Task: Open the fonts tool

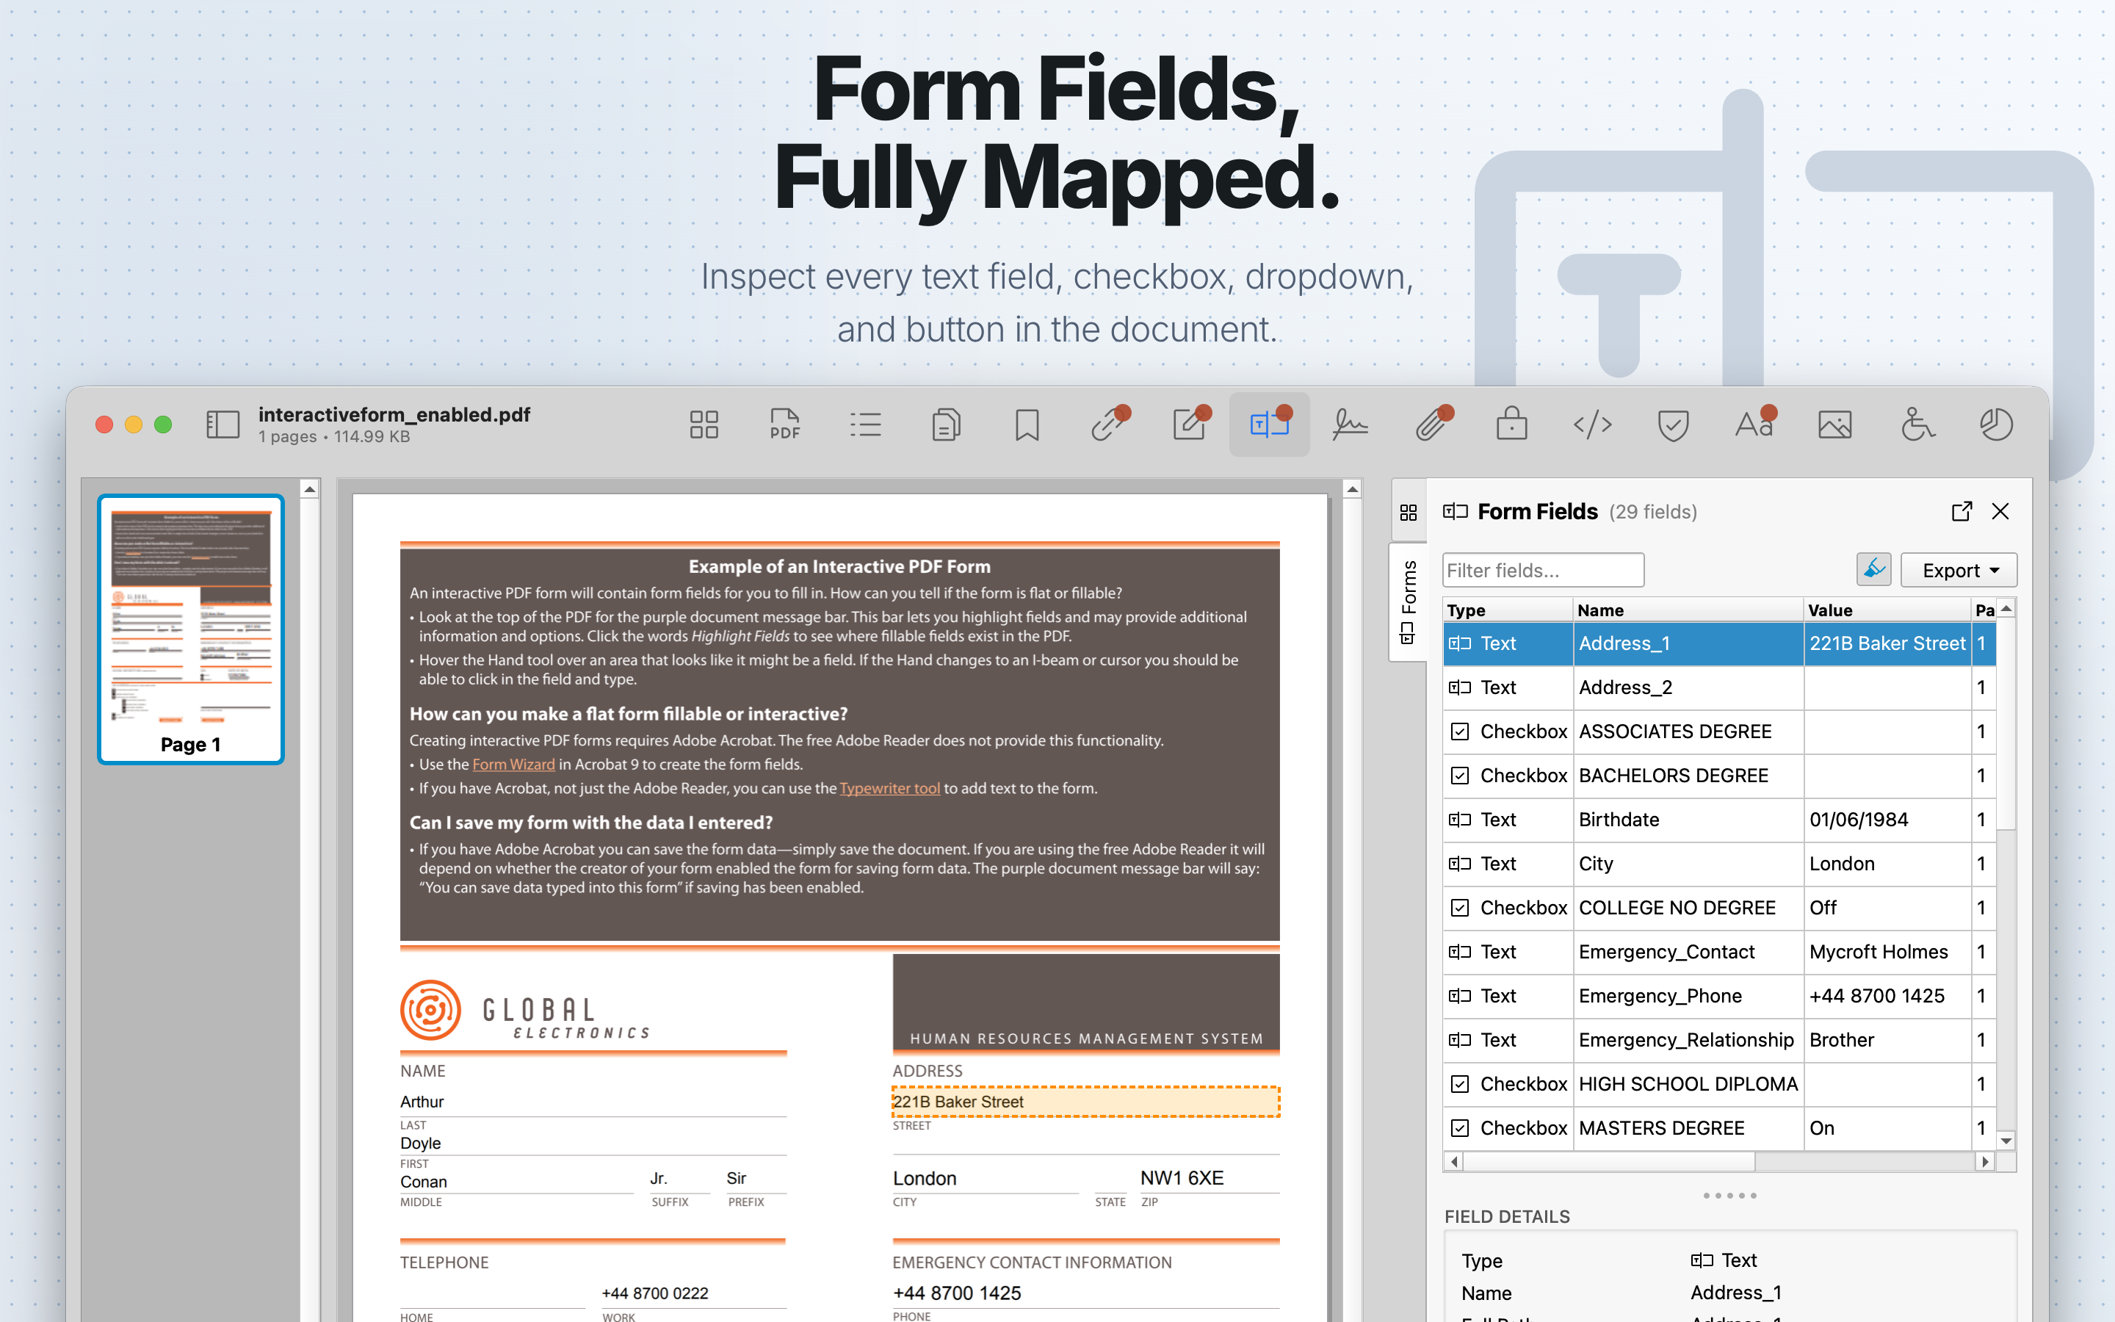Action: [x=1755, y=424]
